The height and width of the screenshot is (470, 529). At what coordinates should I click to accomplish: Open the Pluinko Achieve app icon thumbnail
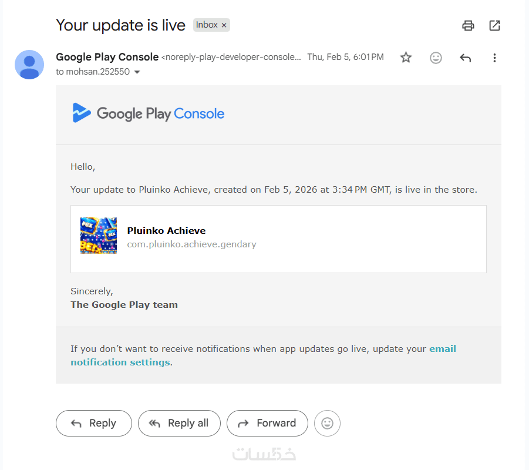coord(99,236)
